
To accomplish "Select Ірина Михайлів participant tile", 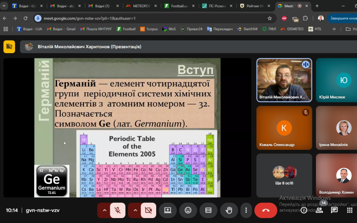I will coord(336,128).
